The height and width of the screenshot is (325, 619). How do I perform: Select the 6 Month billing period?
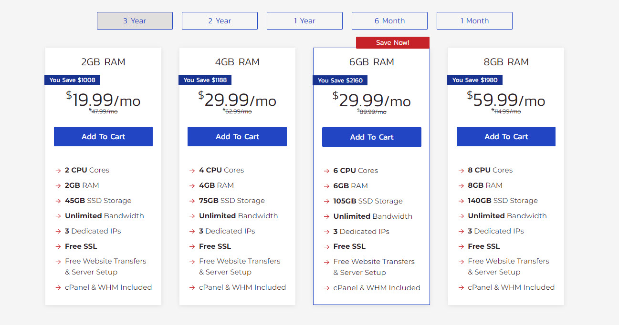tap(389, 21)
